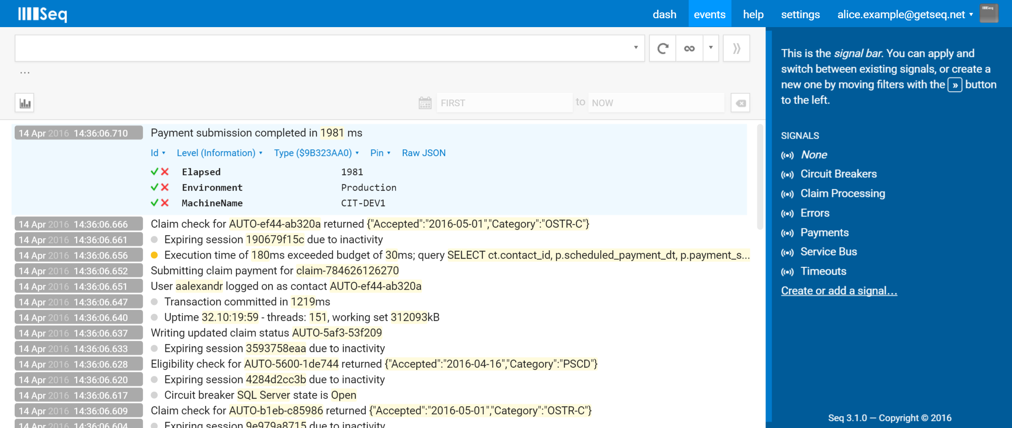Activate the Claim Processing signal

[x=843, y=193]
